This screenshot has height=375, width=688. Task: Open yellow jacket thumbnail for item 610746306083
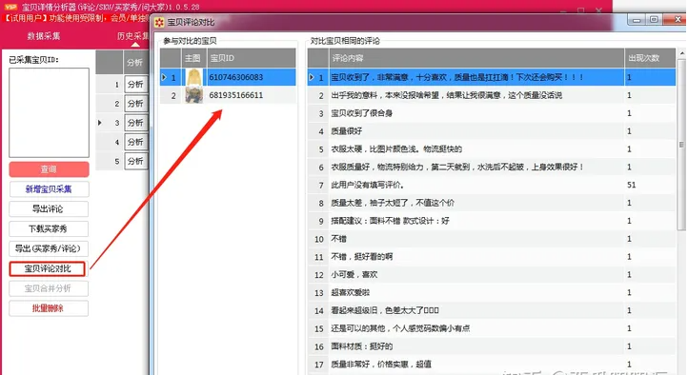click(x=194, y=77)
